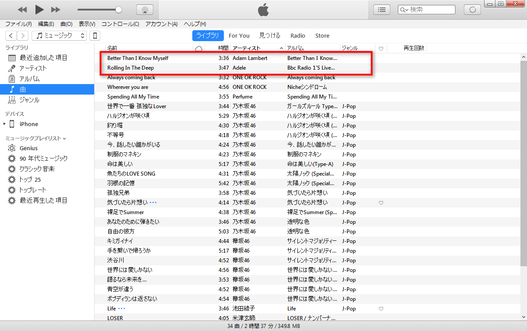Screen dimensions: 527x331
Task: Open the 編集(E) menu
Action: coord(46,24)
